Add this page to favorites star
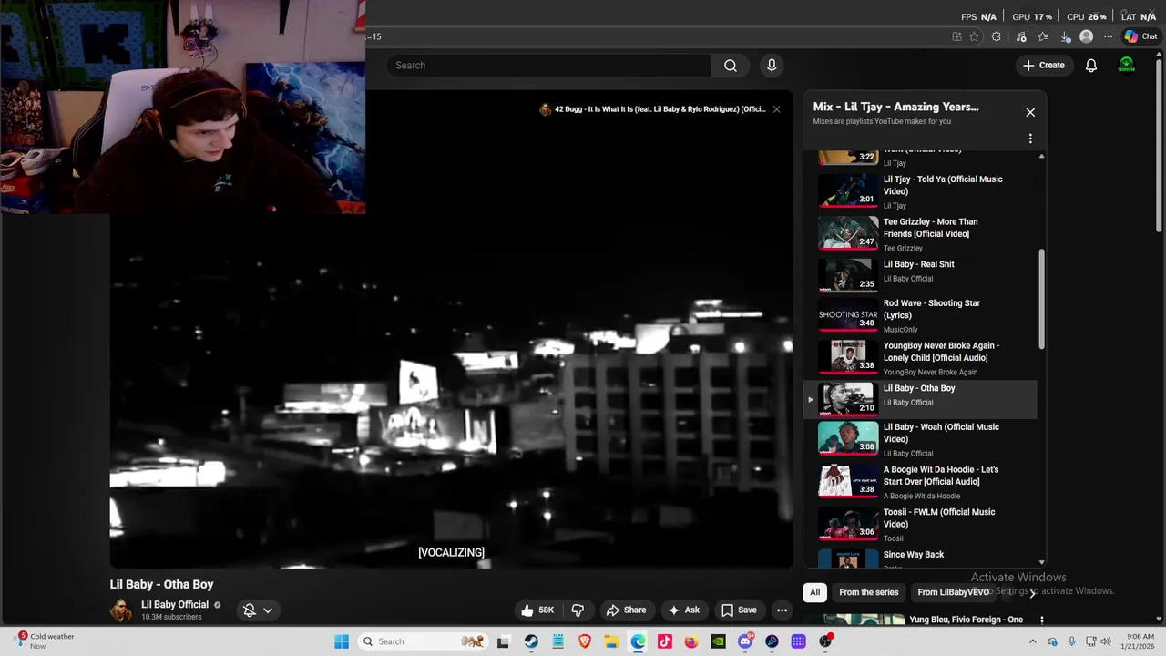This screenshot has height=656, width=1166. coord(974,36)
